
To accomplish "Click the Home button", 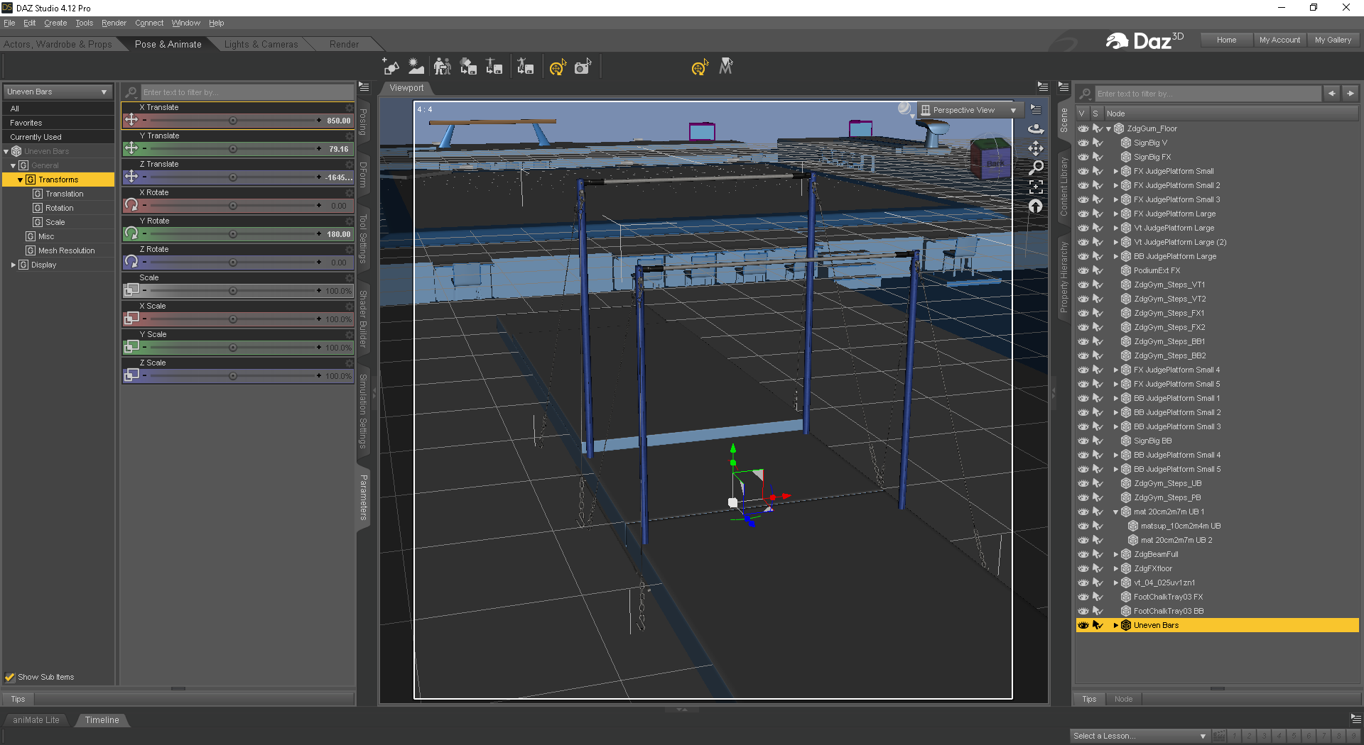I will pos(1226,40).
